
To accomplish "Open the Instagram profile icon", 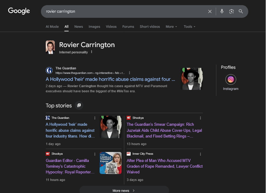I will pyautogui.click(x=230, y=80).
